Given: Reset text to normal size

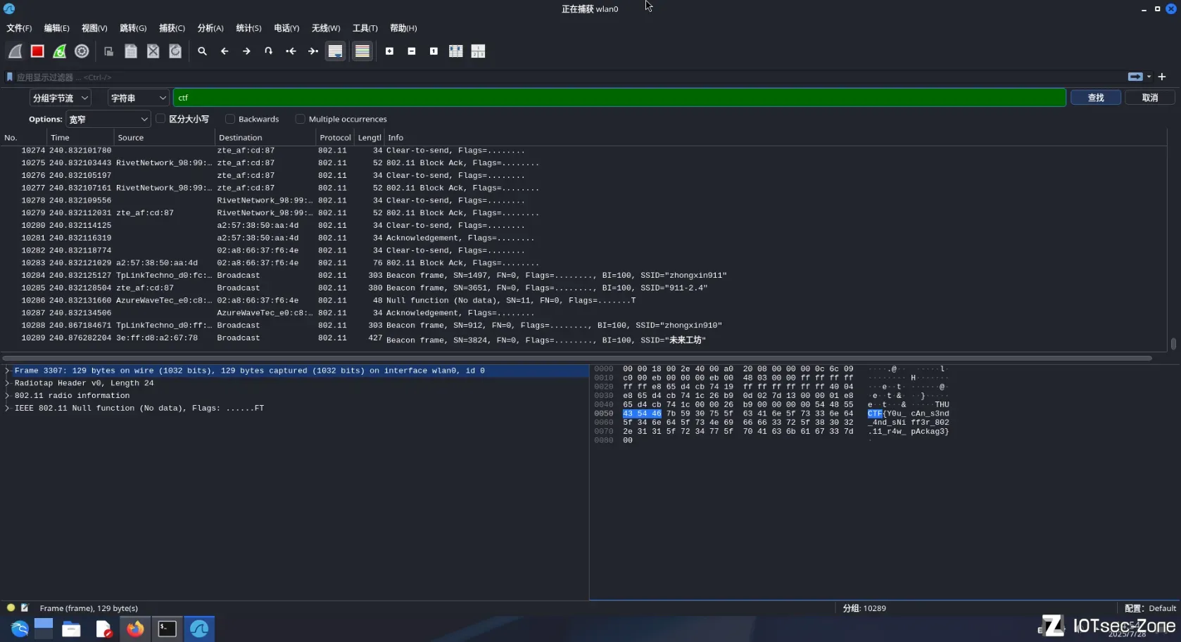Looking at the screenshot, I should [434, 51].
